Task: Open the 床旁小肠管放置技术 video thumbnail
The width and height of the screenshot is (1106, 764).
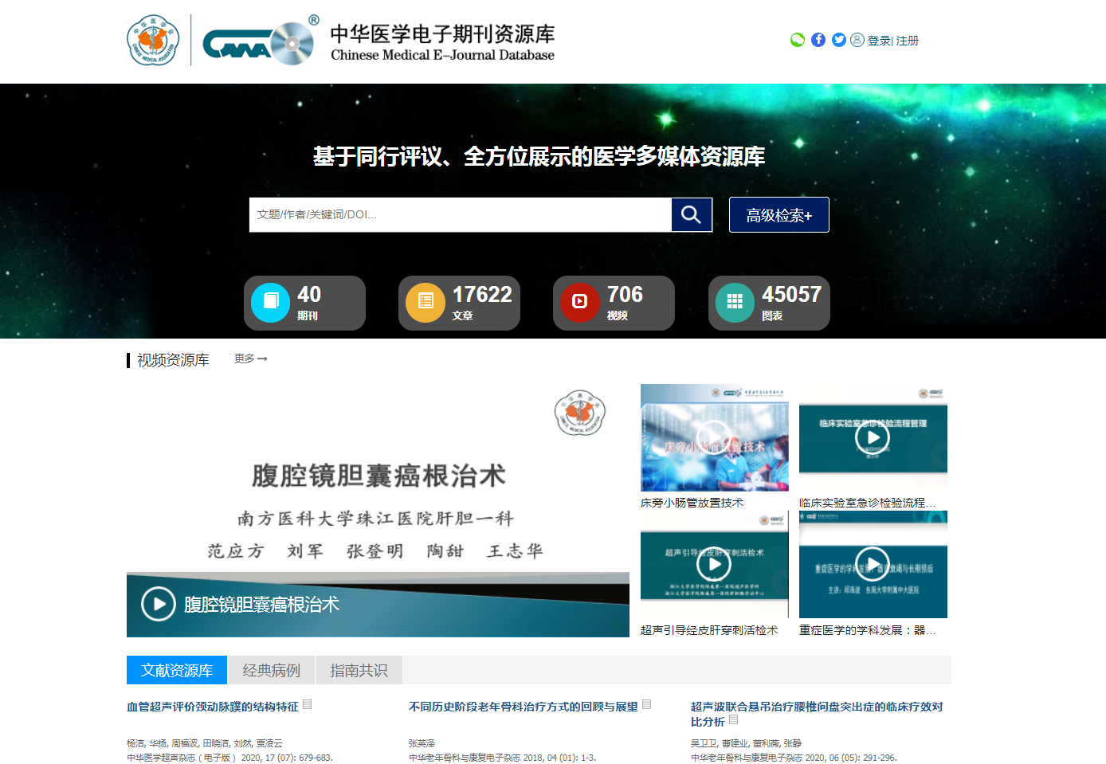Action: click(714, 437)
